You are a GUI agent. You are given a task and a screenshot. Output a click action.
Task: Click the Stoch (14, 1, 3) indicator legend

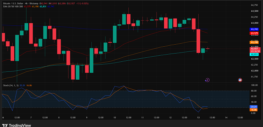(x=11, y=85)
